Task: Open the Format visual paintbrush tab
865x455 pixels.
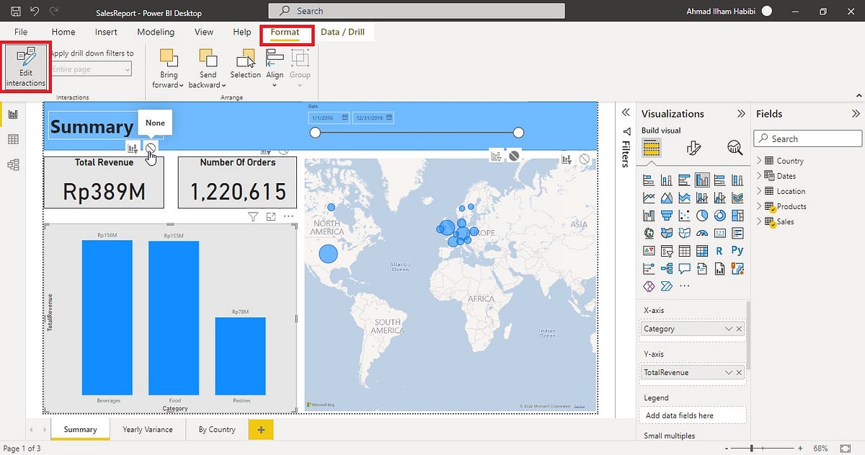Action: [693, 149]
